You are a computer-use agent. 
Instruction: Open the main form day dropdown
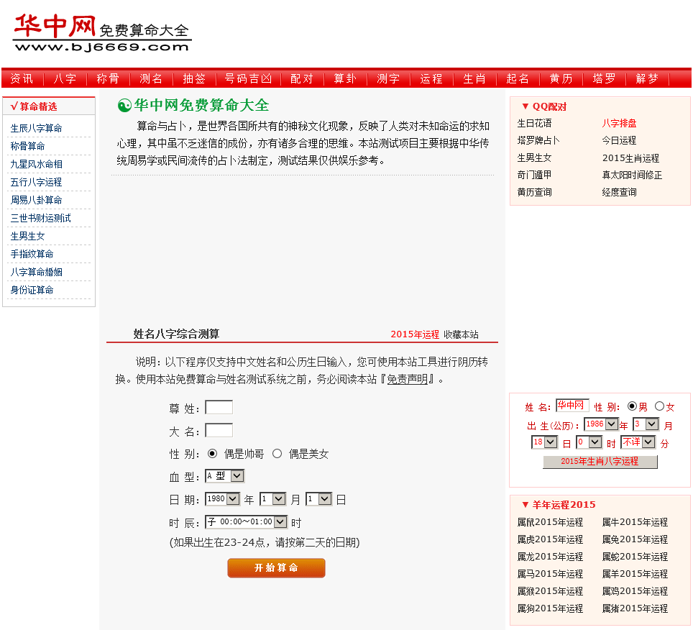click(x=318, y=499)
